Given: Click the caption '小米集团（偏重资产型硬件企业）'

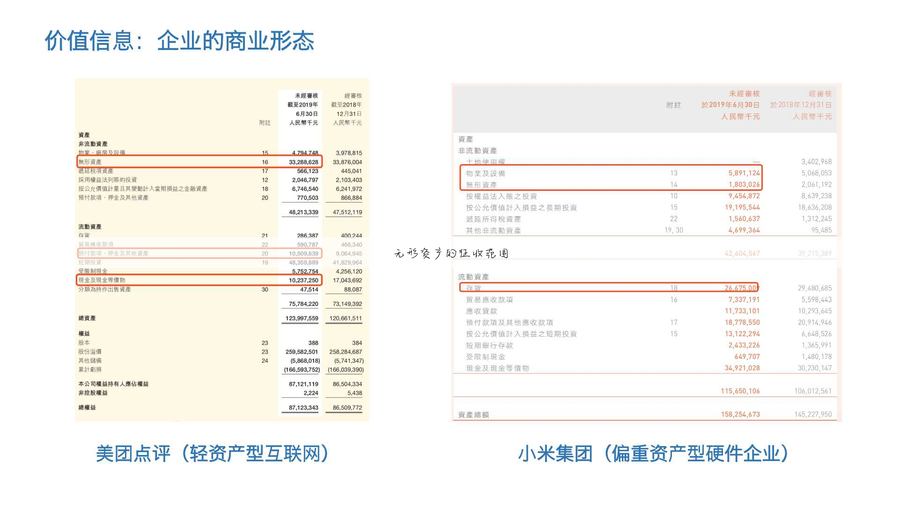Looking at the screenshot, I should pos(653,454).
